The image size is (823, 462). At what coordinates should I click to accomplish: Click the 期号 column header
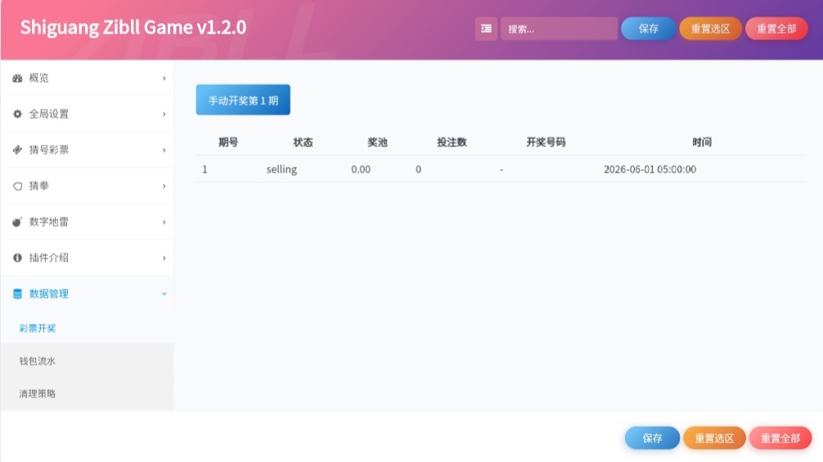[228, 142]
